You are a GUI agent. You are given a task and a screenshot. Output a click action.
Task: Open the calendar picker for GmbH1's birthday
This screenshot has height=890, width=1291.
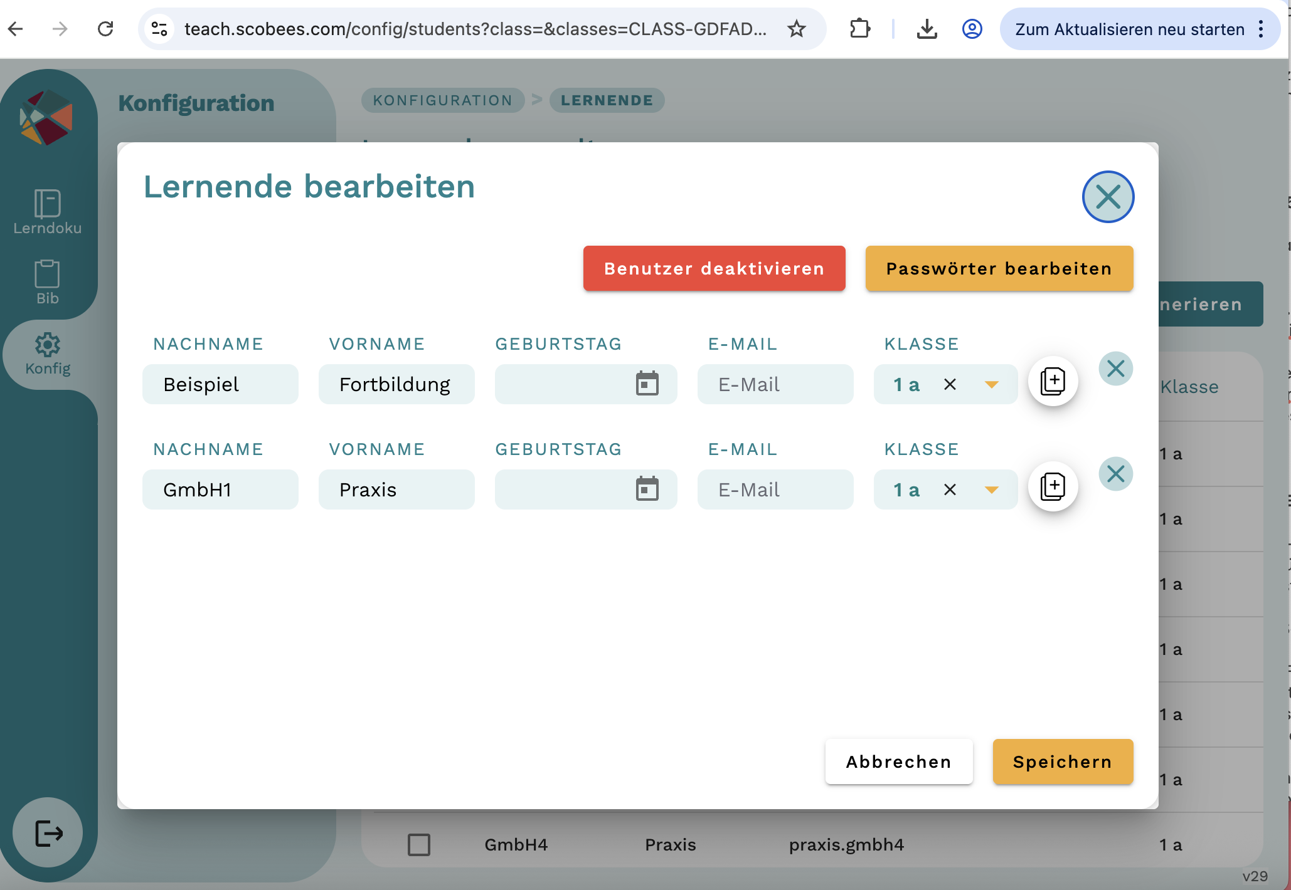point(647,489)
